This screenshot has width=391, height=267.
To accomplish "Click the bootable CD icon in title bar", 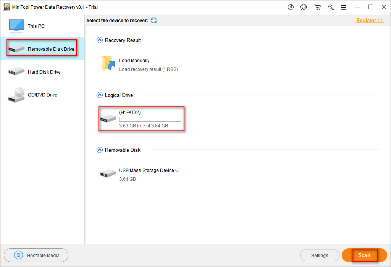I will coord(291,7).
